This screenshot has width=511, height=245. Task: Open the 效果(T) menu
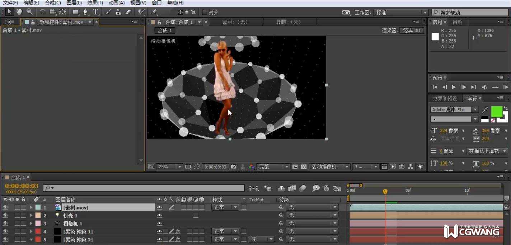coord(95,3)
